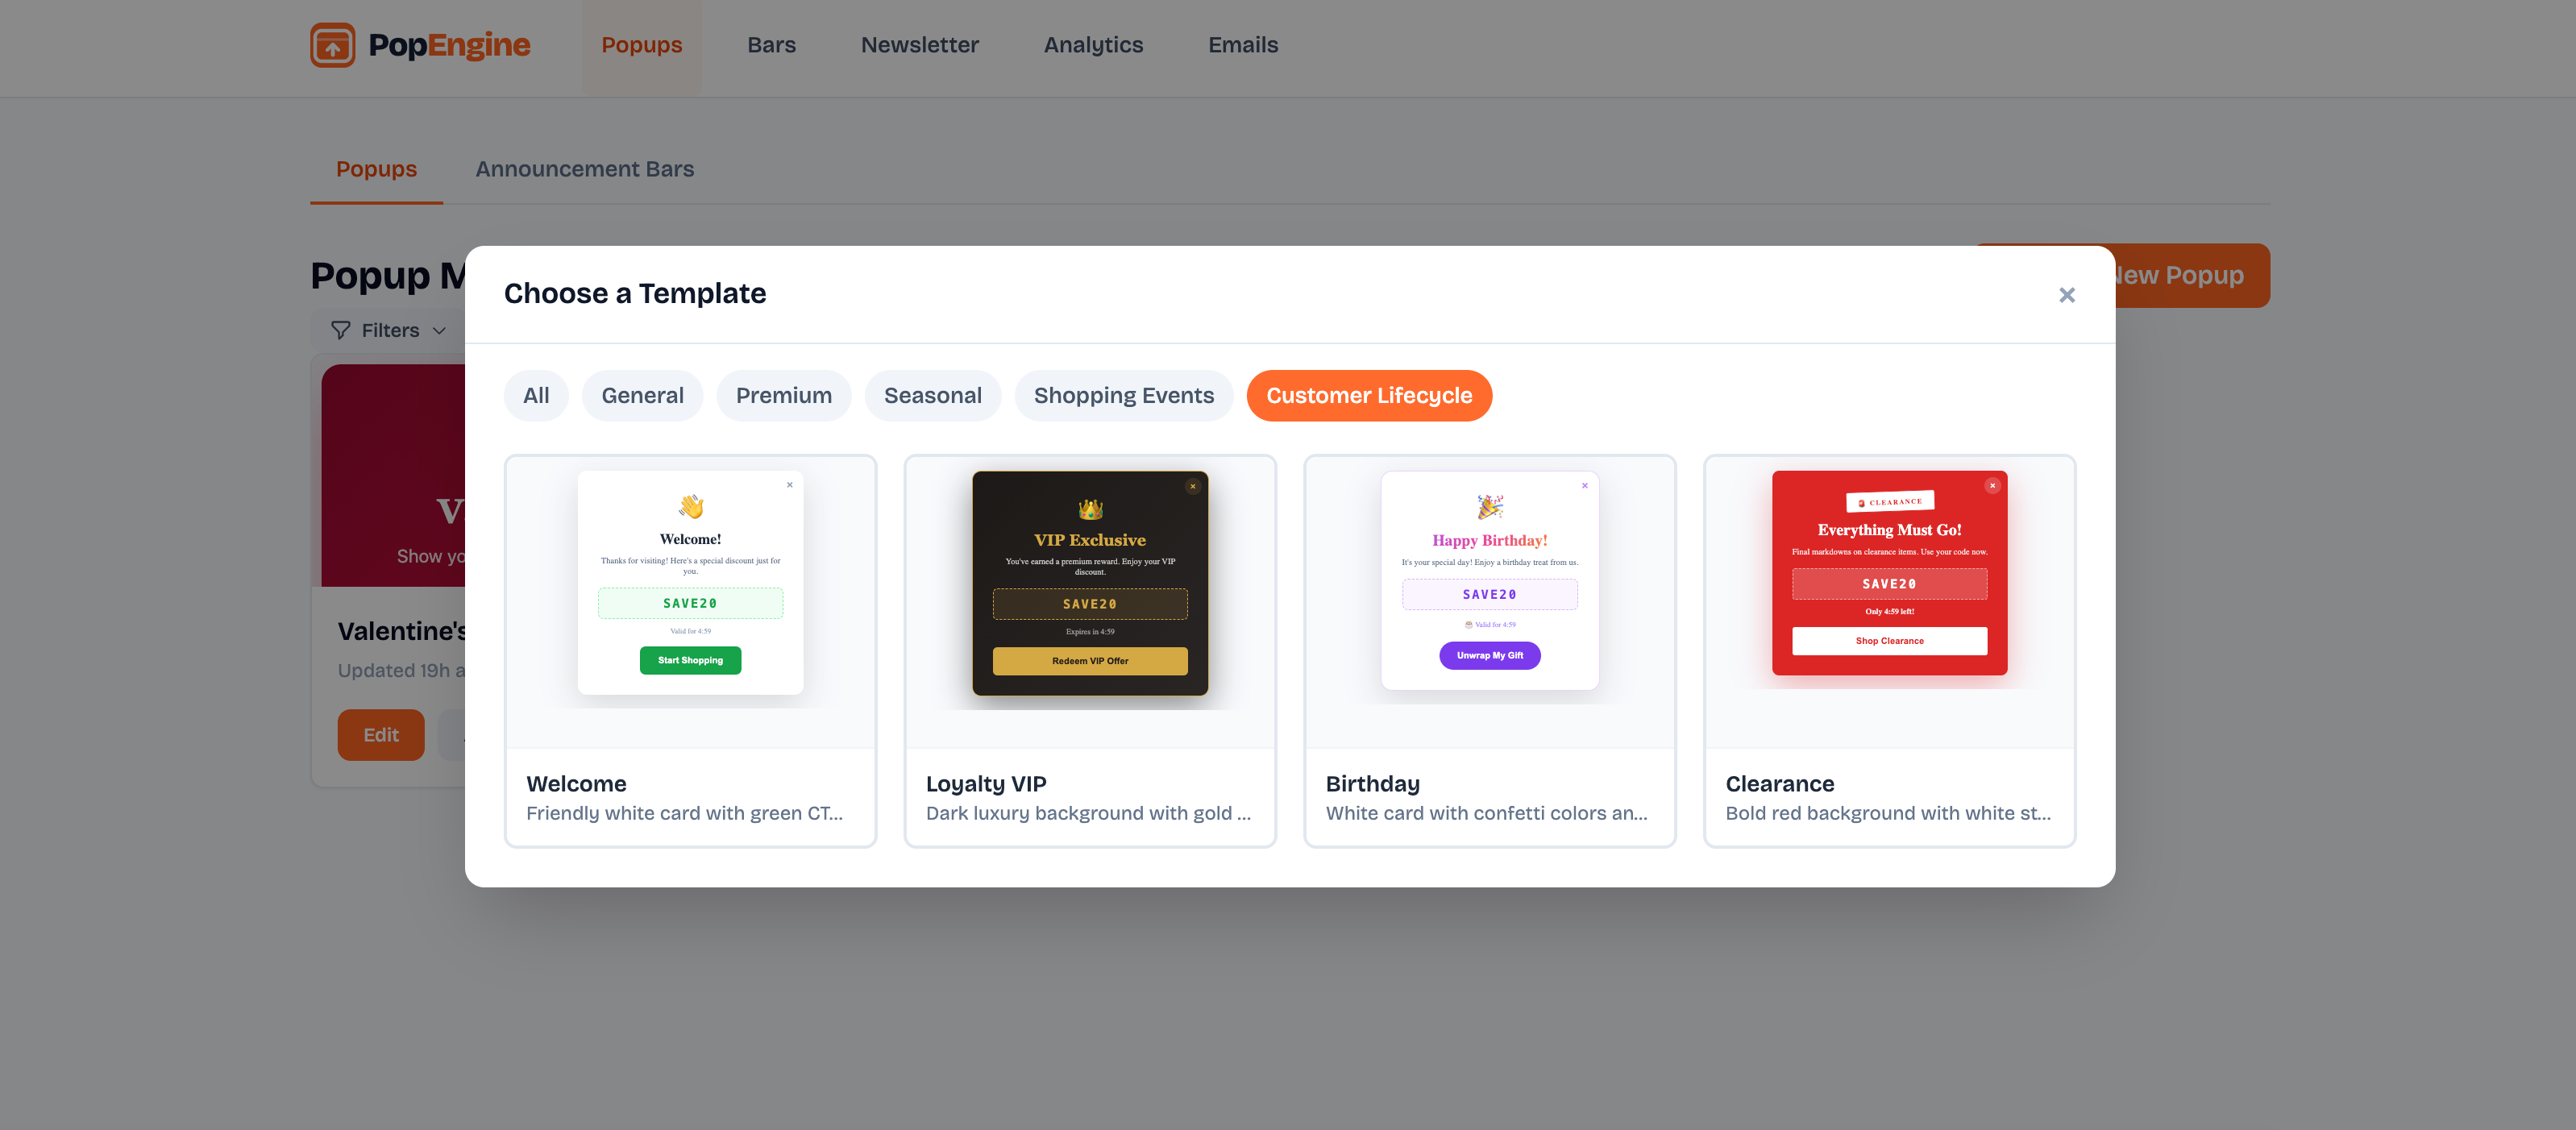
Task: Open the Newsletter nav item
Action: pos(919,45)
